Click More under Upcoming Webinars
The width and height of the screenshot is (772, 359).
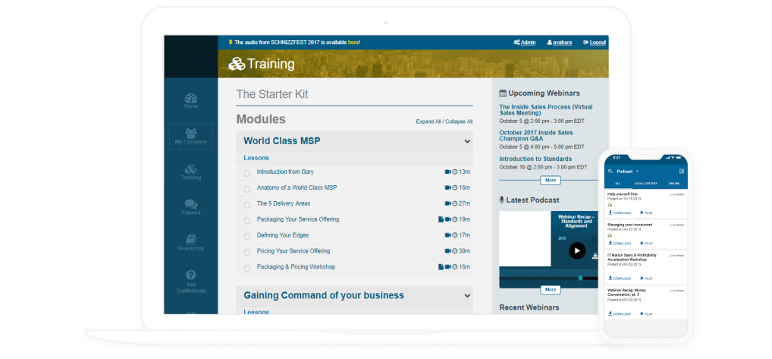551,180
